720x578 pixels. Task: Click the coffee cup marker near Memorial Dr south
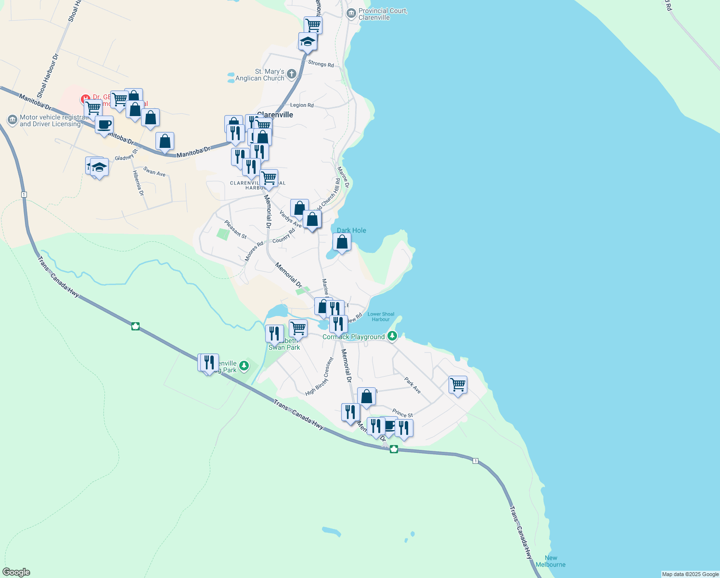point(390,426)
